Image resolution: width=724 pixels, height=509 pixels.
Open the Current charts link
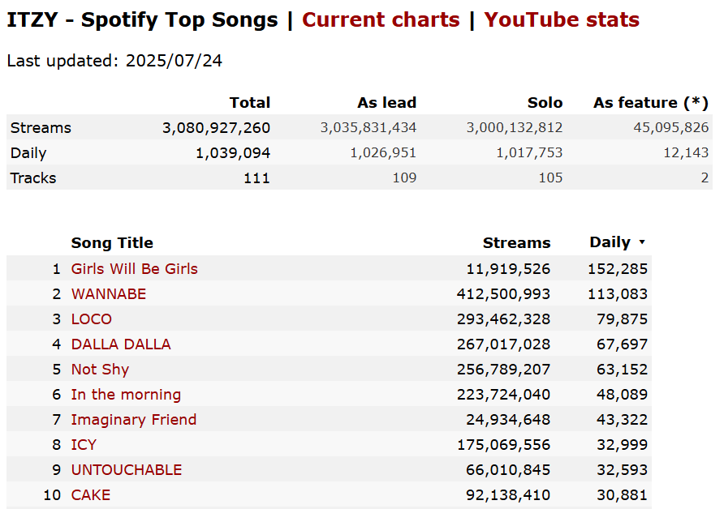pyautogui.click(x=381, y=19)
